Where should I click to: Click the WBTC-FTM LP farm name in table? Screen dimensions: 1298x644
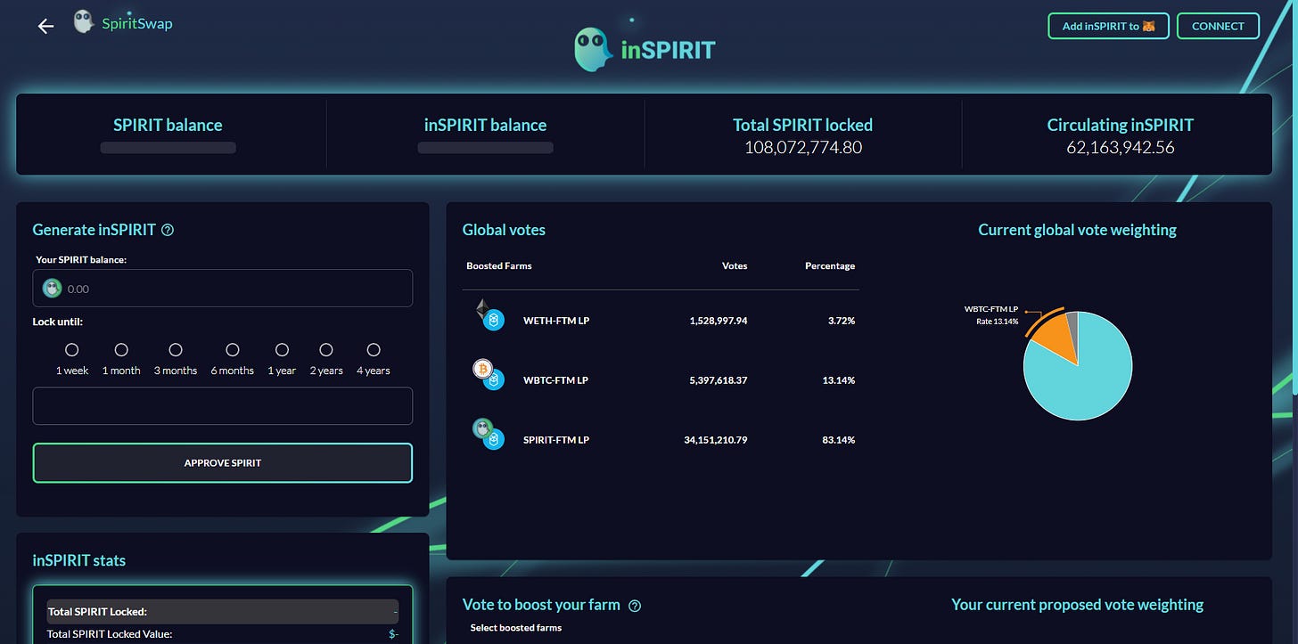tap(555, 380)
